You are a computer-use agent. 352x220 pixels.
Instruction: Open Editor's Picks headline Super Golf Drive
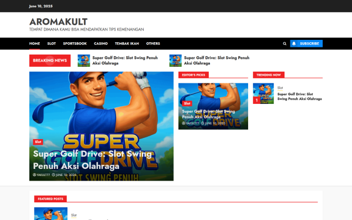pos(208,114)
